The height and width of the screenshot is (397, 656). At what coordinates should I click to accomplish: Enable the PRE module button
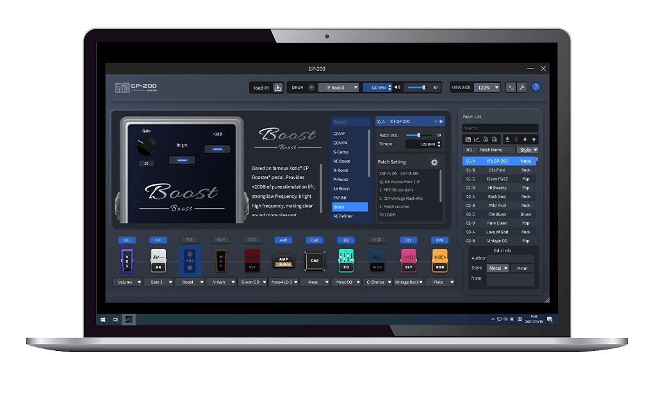point(190,239)
